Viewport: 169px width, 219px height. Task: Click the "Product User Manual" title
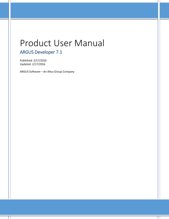coord(62,43)
